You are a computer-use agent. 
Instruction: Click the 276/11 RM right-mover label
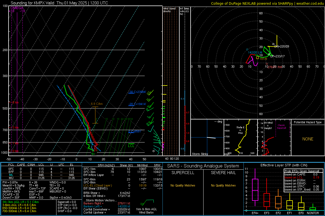(275, 67)
